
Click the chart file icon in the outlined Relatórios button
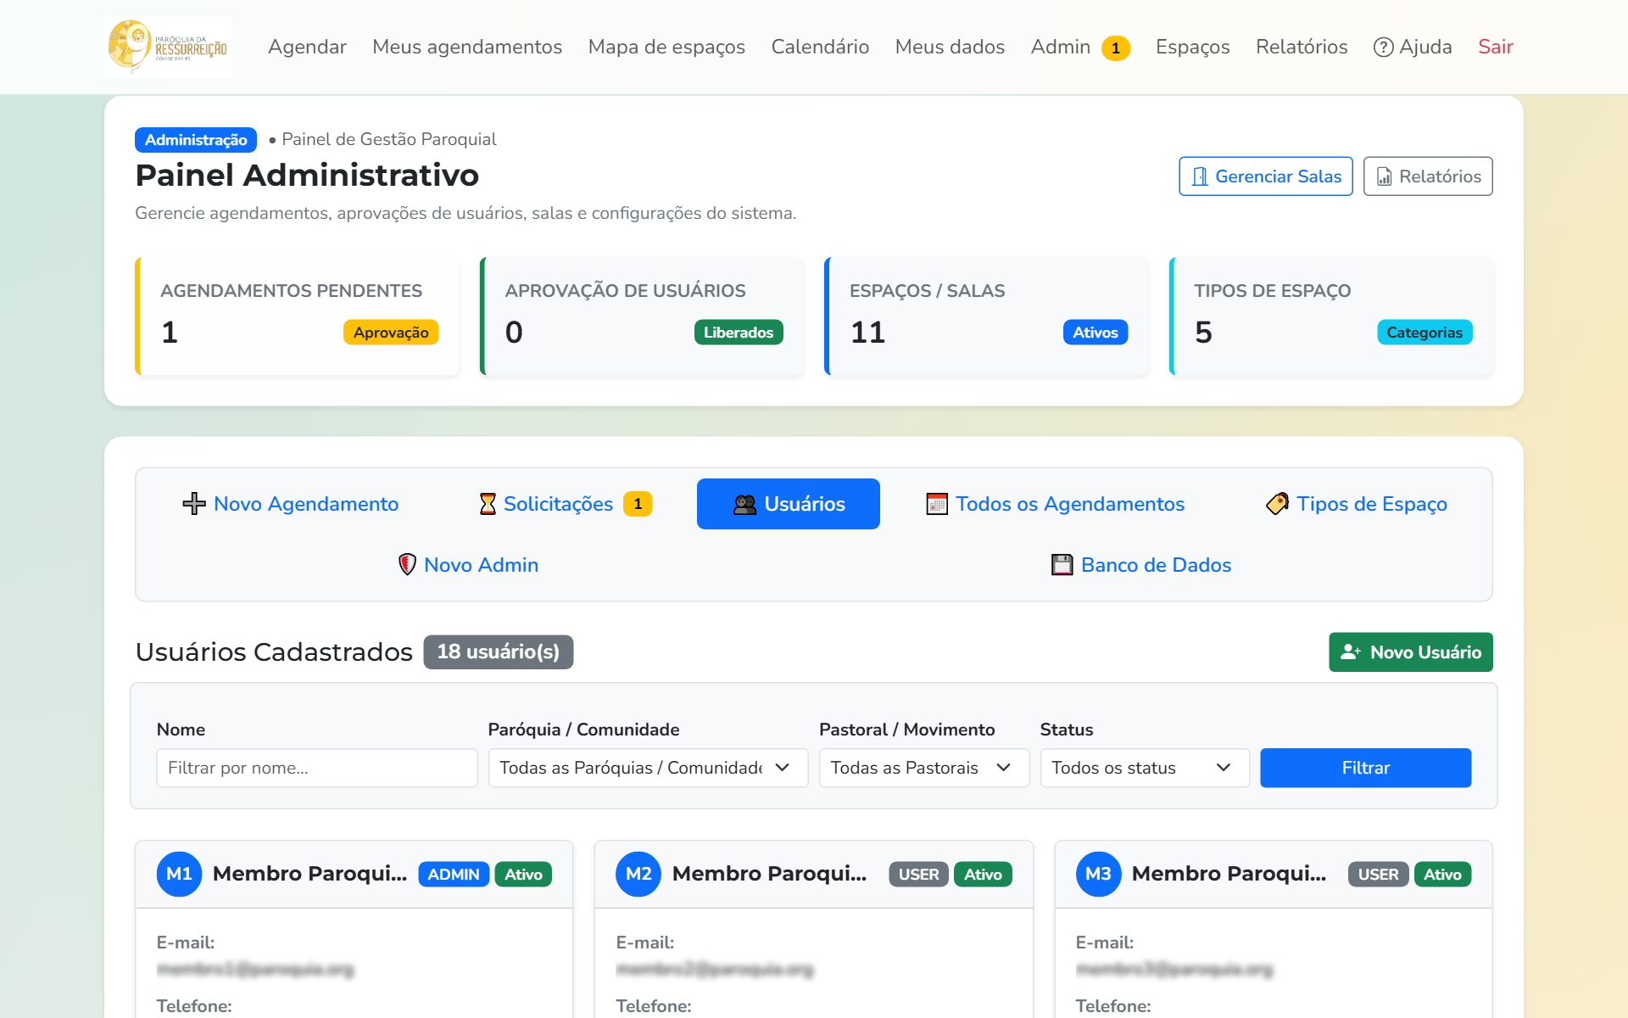pos(1384,176)
